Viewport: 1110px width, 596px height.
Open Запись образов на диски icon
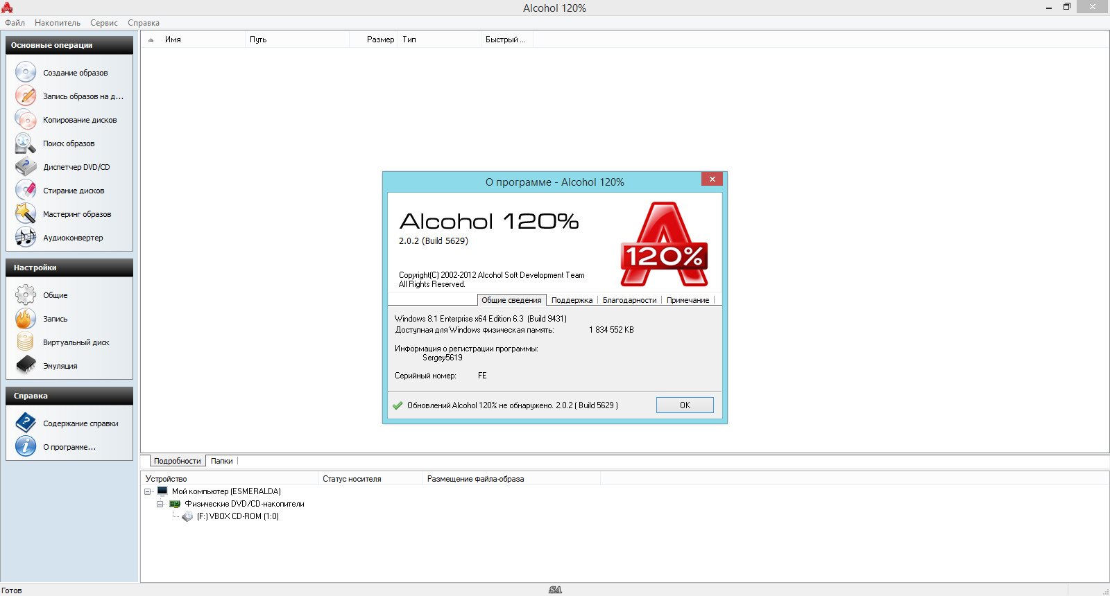pyautogui.click(x=26, y=96)
